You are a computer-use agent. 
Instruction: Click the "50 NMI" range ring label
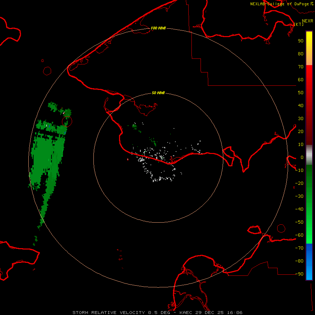point(158,93)
